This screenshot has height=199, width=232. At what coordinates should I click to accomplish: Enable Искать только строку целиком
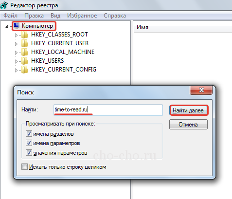[24, 167]
